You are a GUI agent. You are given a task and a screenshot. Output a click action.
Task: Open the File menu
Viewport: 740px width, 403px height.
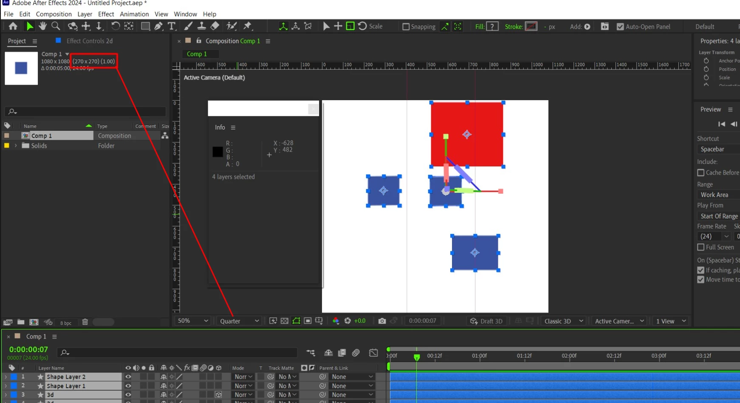8,14
